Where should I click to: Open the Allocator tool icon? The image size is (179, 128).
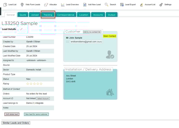[46, 4]
